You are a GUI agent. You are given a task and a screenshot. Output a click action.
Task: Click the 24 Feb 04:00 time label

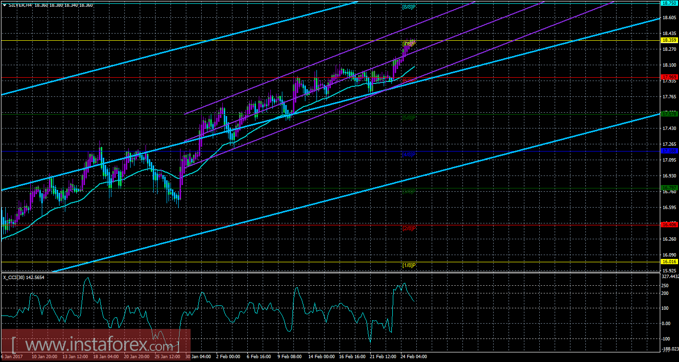point(414,357)
